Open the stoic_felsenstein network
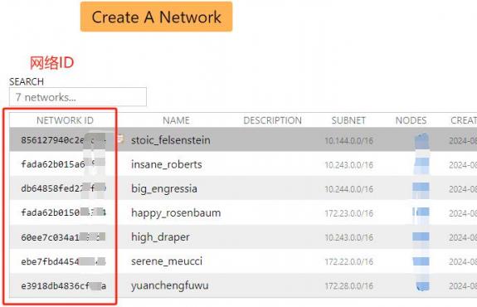This screenshot has width=477, height=307. click(171, 140)
